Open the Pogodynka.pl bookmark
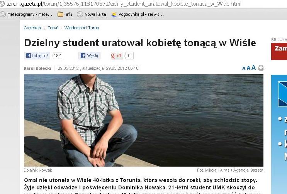Screen dimensions: 287x194 click(138, 14)
